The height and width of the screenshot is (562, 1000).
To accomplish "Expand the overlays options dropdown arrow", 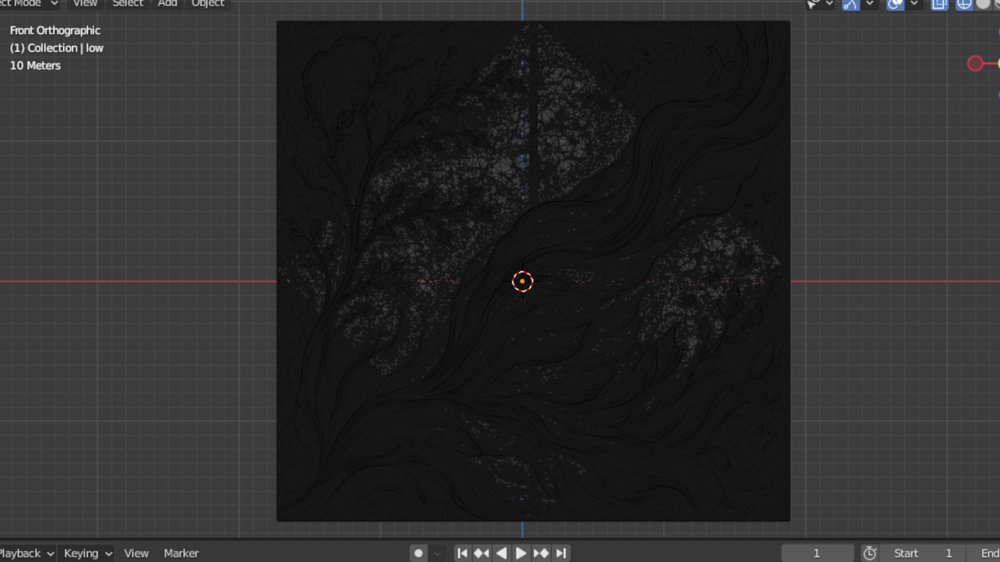I will (x=914, y=4).
